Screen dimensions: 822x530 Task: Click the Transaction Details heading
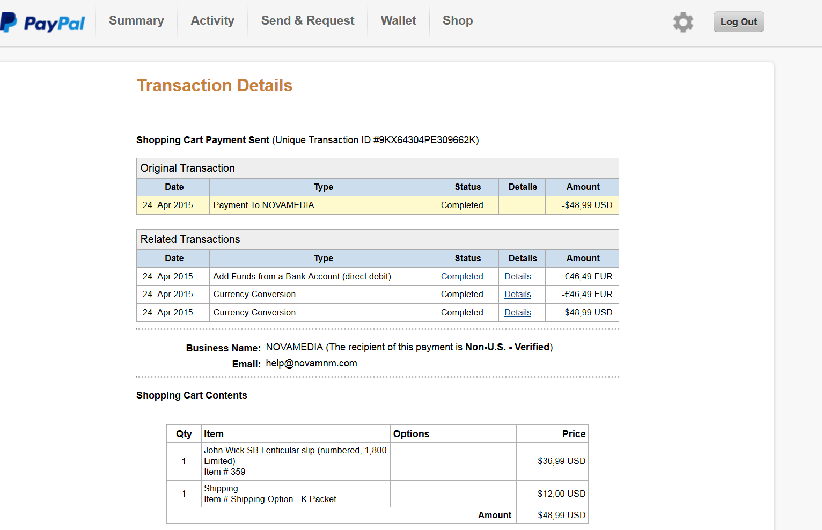pyautogui.click(x=215, y=85)
